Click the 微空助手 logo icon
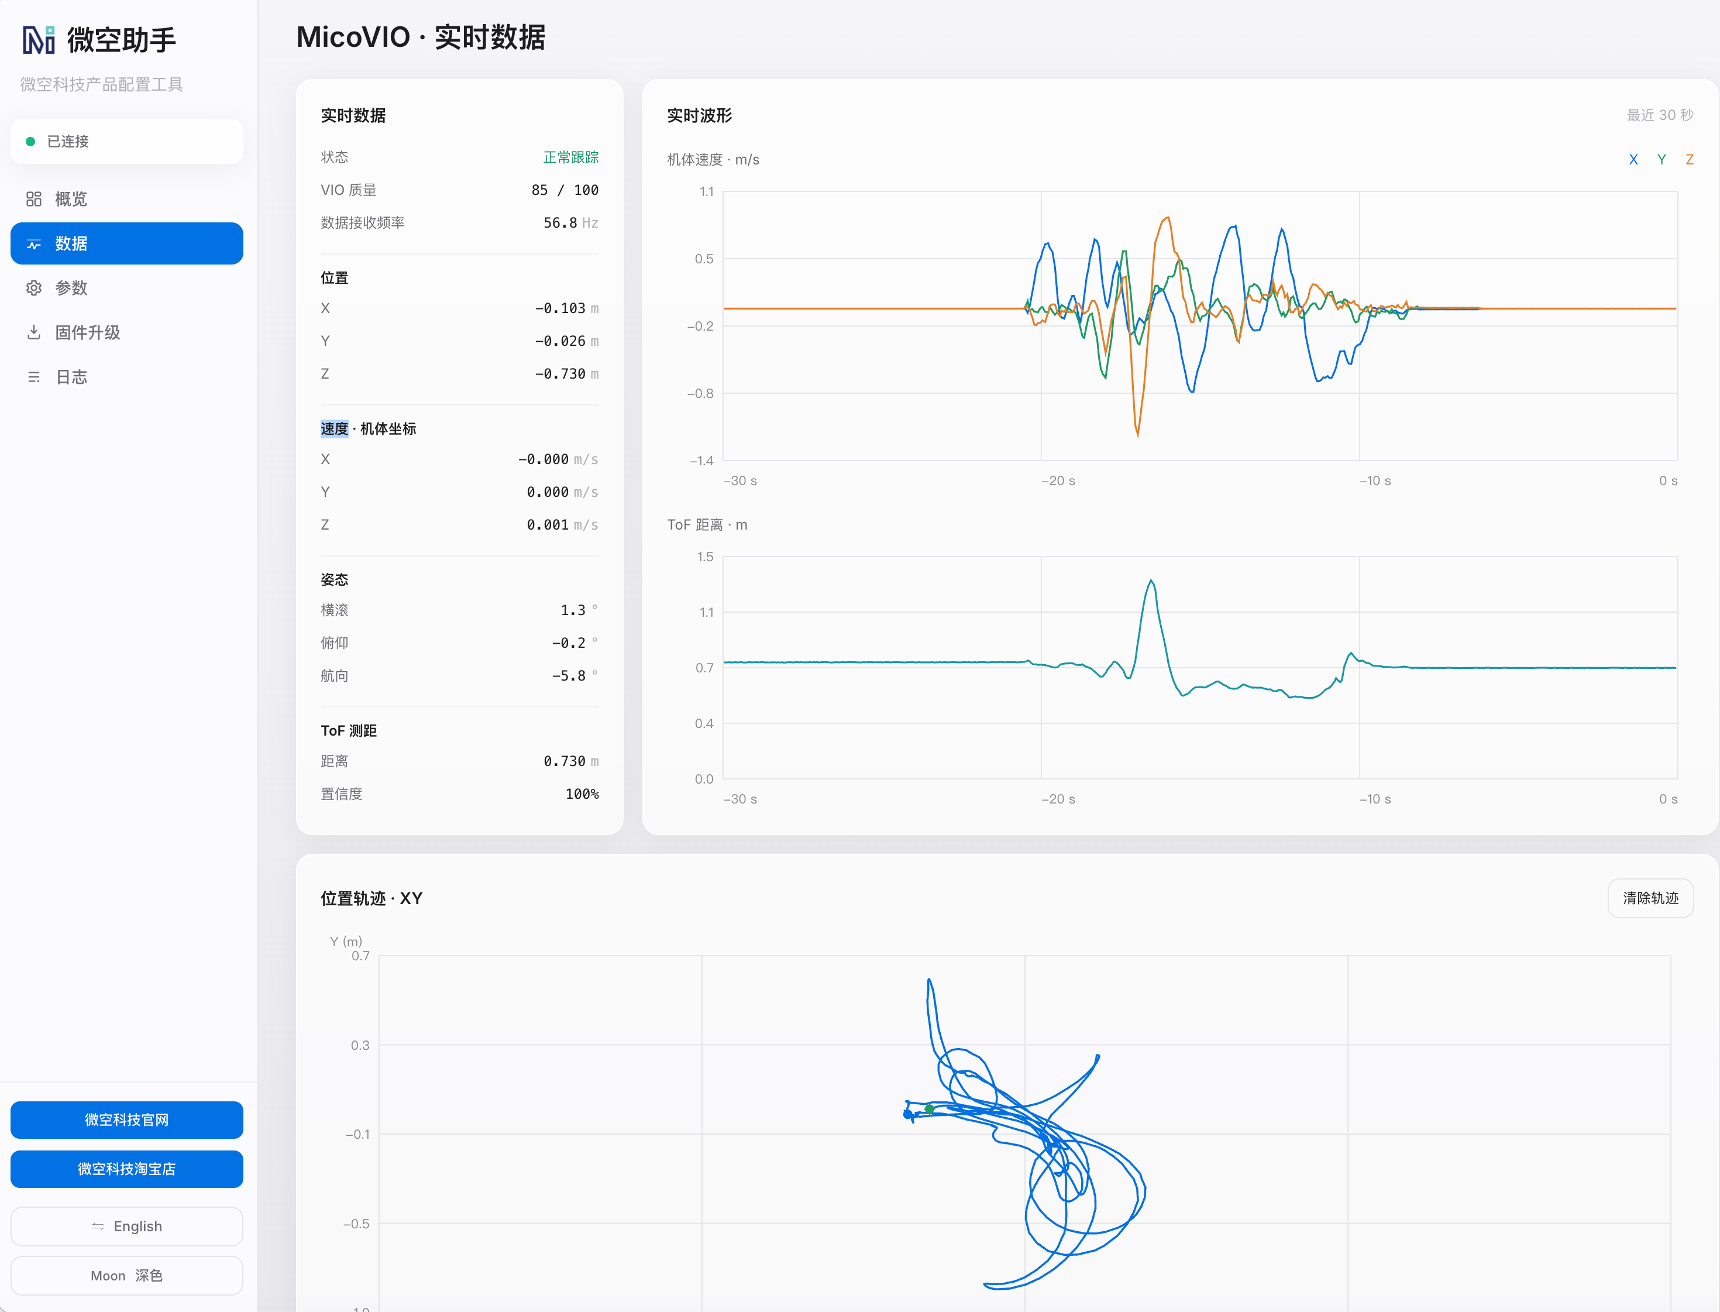 [x=39, y=40]
